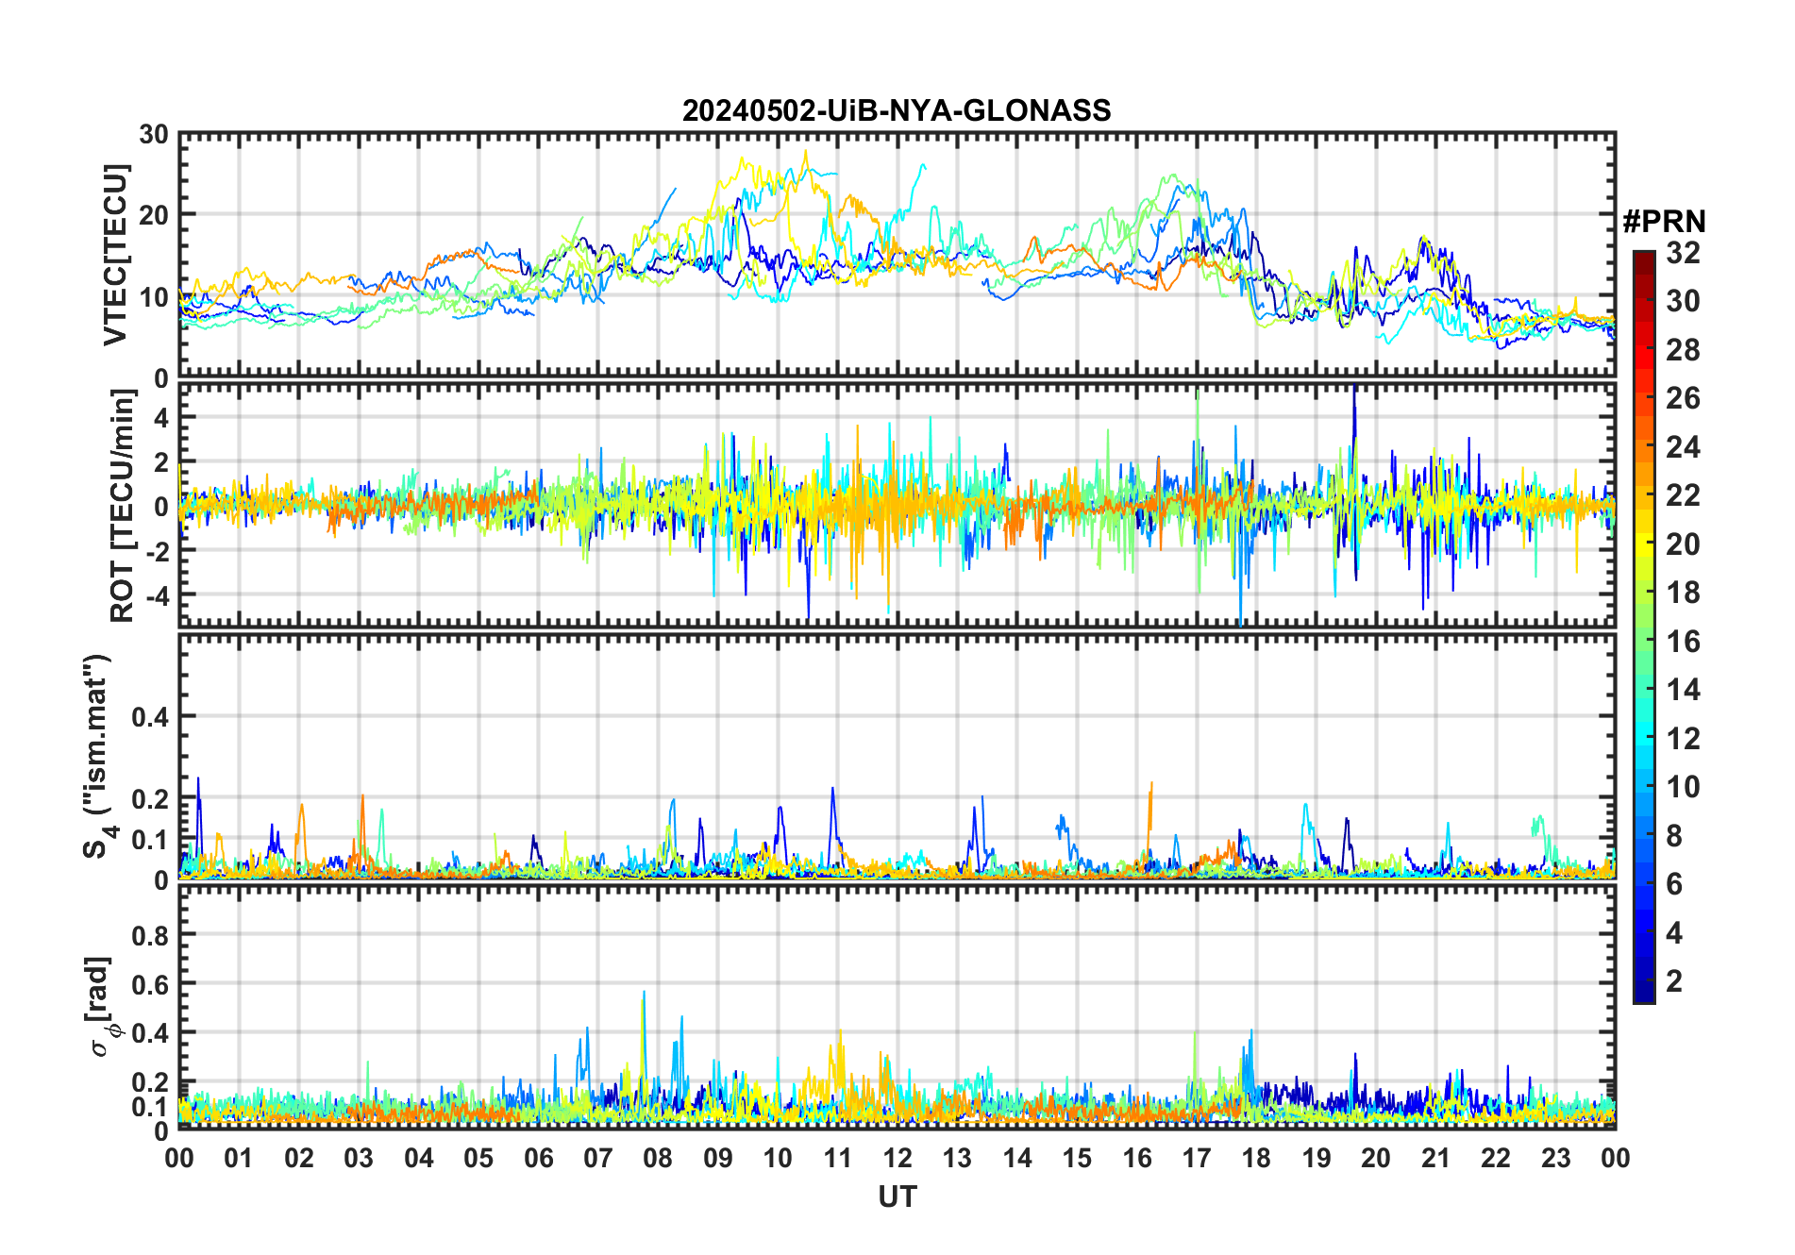Click colorbar tick label 28

(1683, 350)
